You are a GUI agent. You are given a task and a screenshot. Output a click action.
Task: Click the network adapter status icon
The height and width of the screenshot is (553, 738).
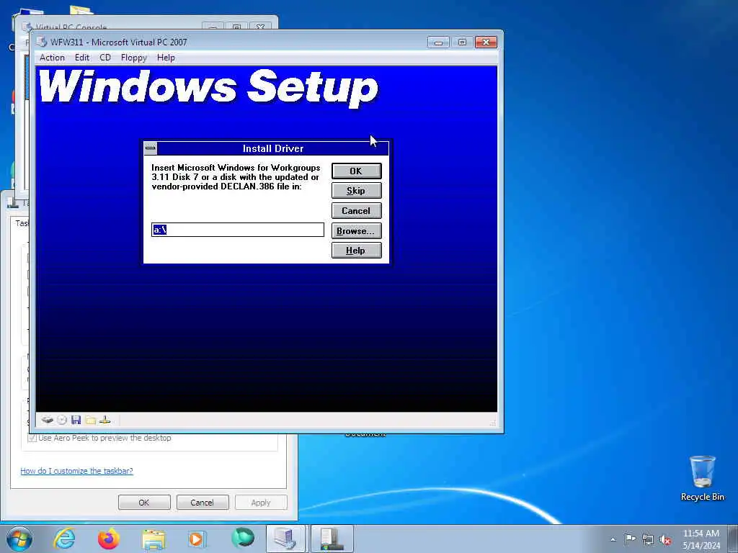105,420
